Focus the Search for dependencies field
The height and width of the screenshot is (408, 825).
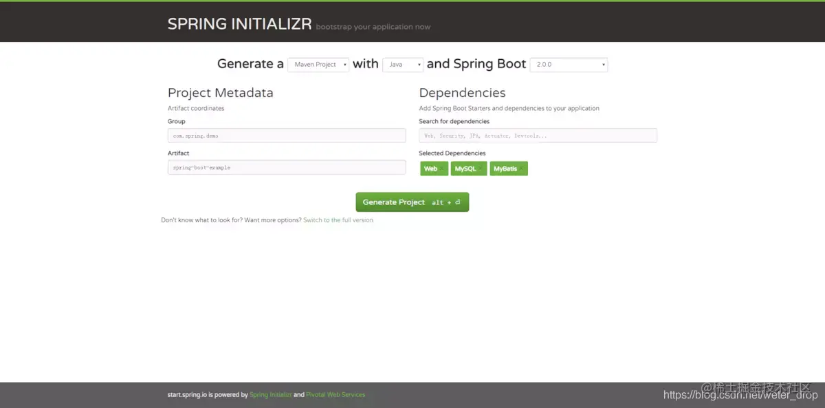tap(538, 136)
